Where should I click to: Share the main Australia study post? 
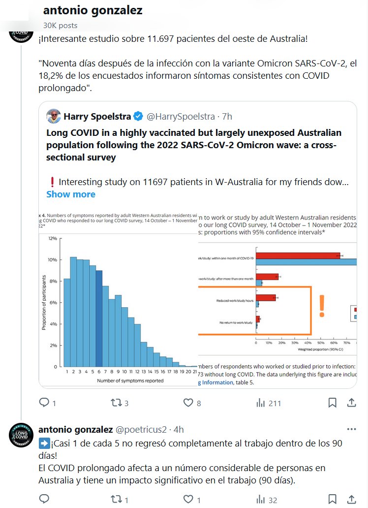[x=351, y=403]
